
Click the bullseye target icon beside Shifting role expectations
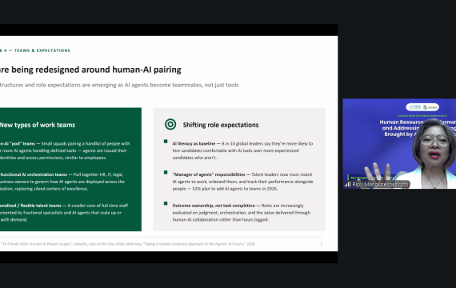click(x=170, y=124)
